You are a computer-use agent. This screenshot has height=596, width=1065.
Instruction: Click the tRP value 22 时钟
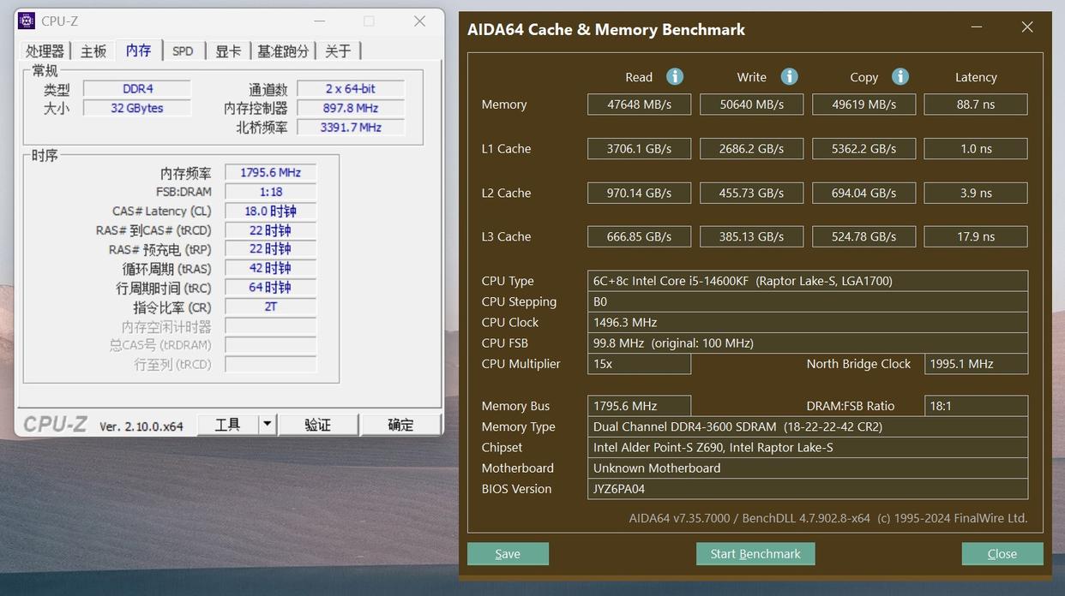pos(270,249)
